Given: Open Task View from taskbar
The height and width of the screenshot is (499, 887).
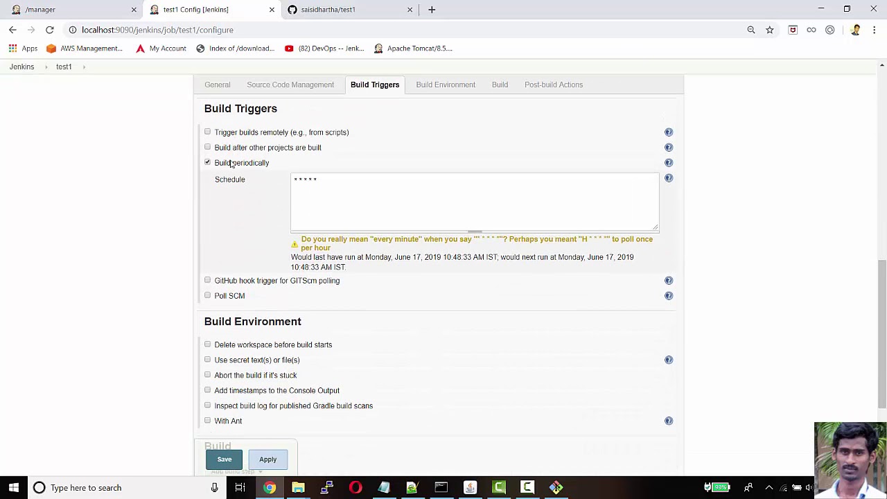Looking at the screenshot, I should (240, 488).
